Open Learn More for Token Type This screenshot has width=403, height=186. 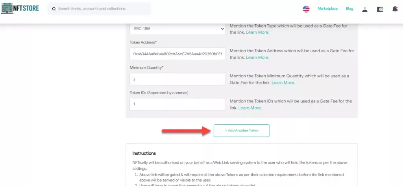pyautogui.click(x=258, y=32)
